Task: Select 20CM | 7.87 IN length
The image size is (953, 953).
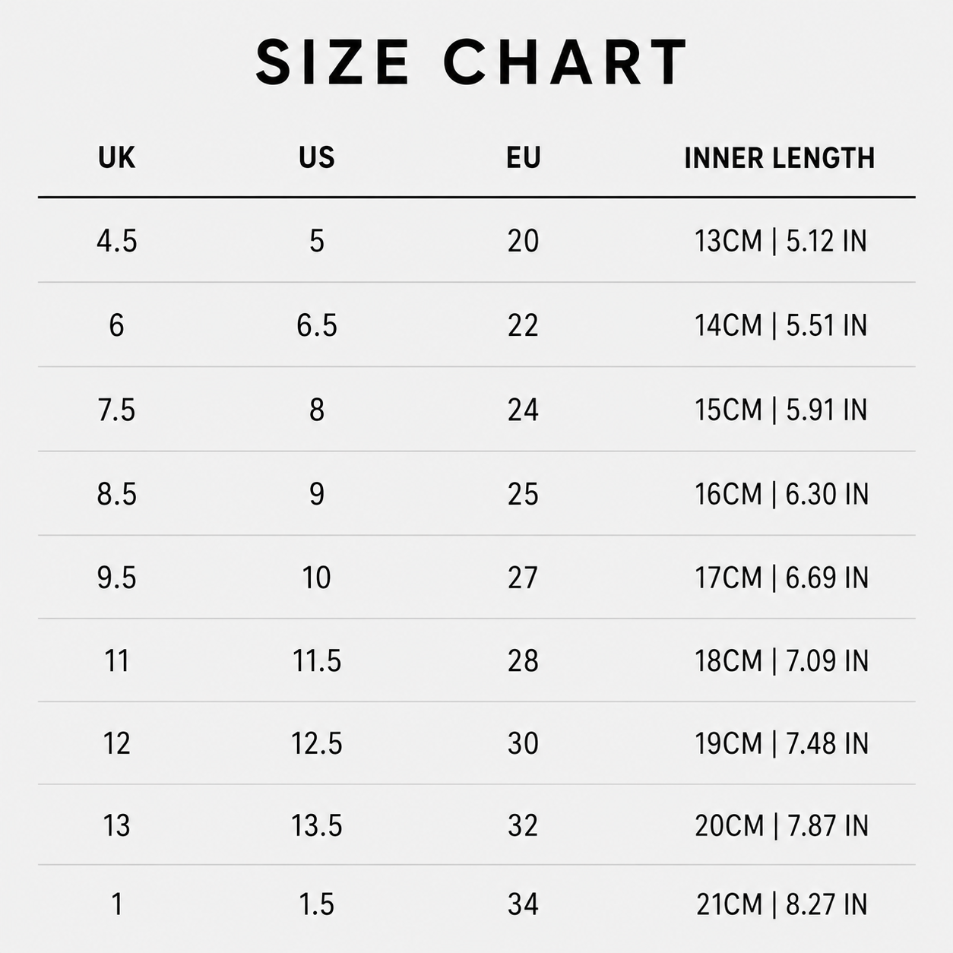Action: [781, 825]
